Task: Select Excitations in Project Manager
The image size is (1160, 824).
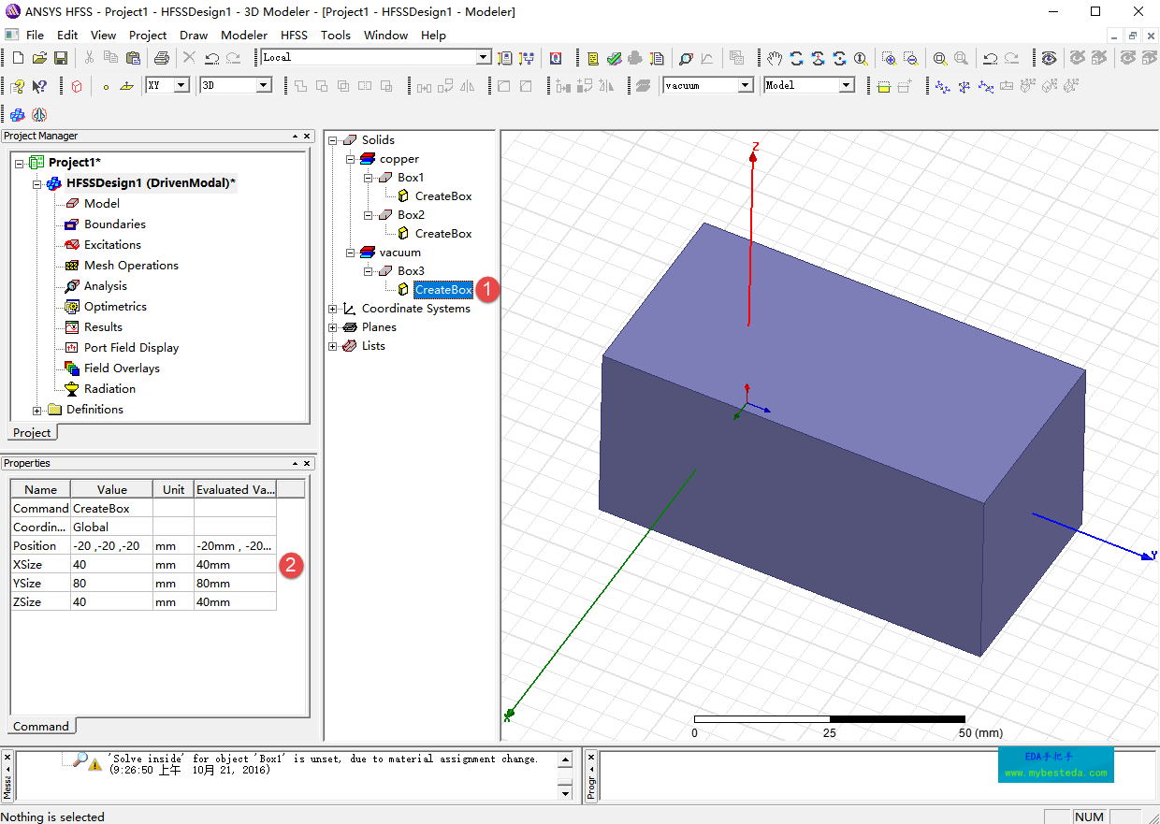Action: pyautogui.click(x=112, y=245)
